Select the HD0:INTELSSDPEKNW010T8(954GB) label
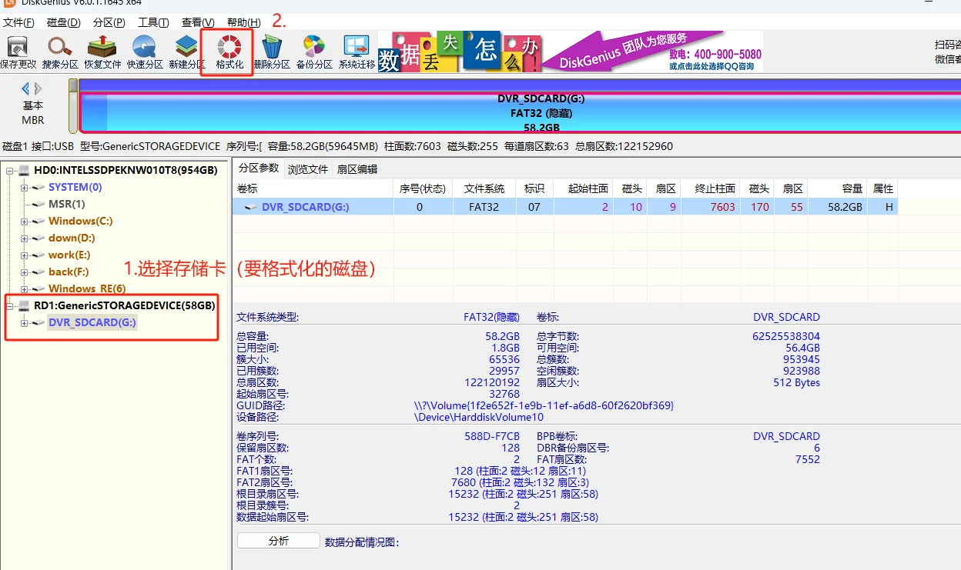Image resolution: width=961 pixels, height=570 pixels. coord(126,170)
